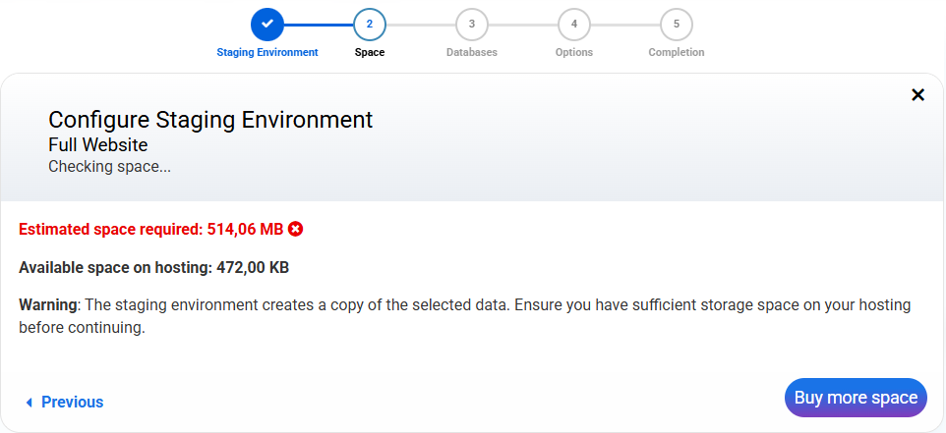
Task: Select step 2 circle in wizard
Action: (370, 24)
